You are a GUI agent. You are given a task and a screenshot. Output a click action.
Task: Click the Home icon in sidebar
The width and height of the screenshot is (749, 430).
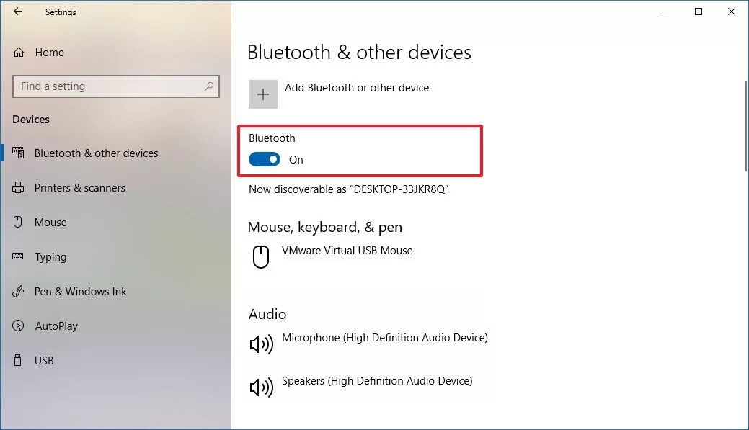[19, 53]
